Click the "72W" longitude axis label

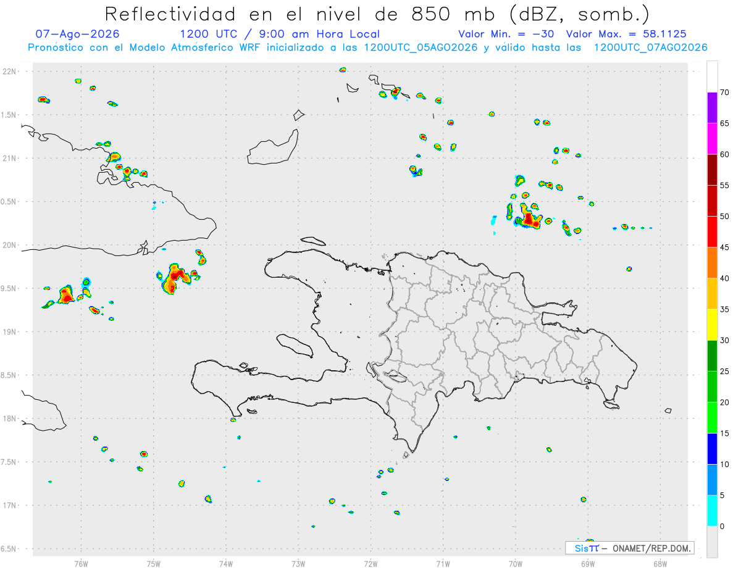(371, 563)
